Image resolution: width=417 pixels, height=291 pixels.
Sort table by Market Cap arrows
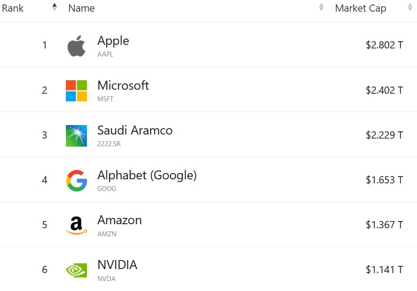[410, 7]
